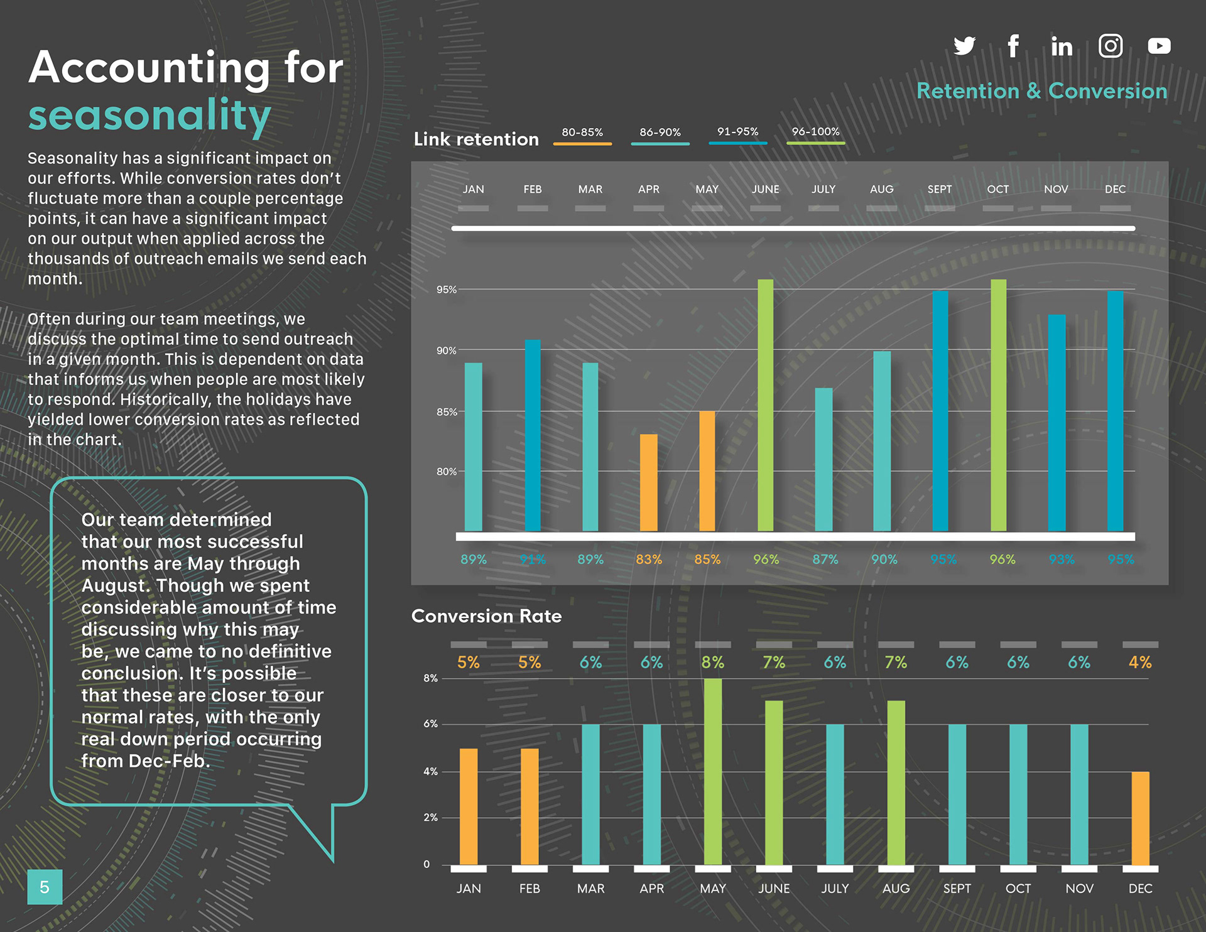
Task: Select the January conversion bar at 5%
Action: (469, 806)
